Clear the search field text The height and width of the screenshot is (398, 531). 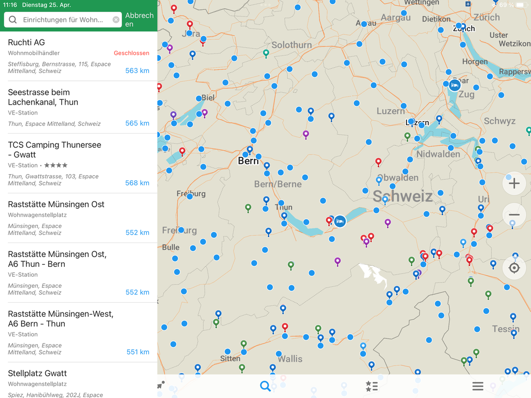click(116, 20)
